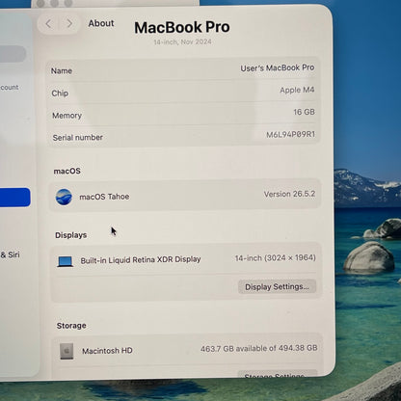The width and height of the screenshot is (401, 401).
Task: Go forward with the right chevron arrow
Action: point(69,23)
